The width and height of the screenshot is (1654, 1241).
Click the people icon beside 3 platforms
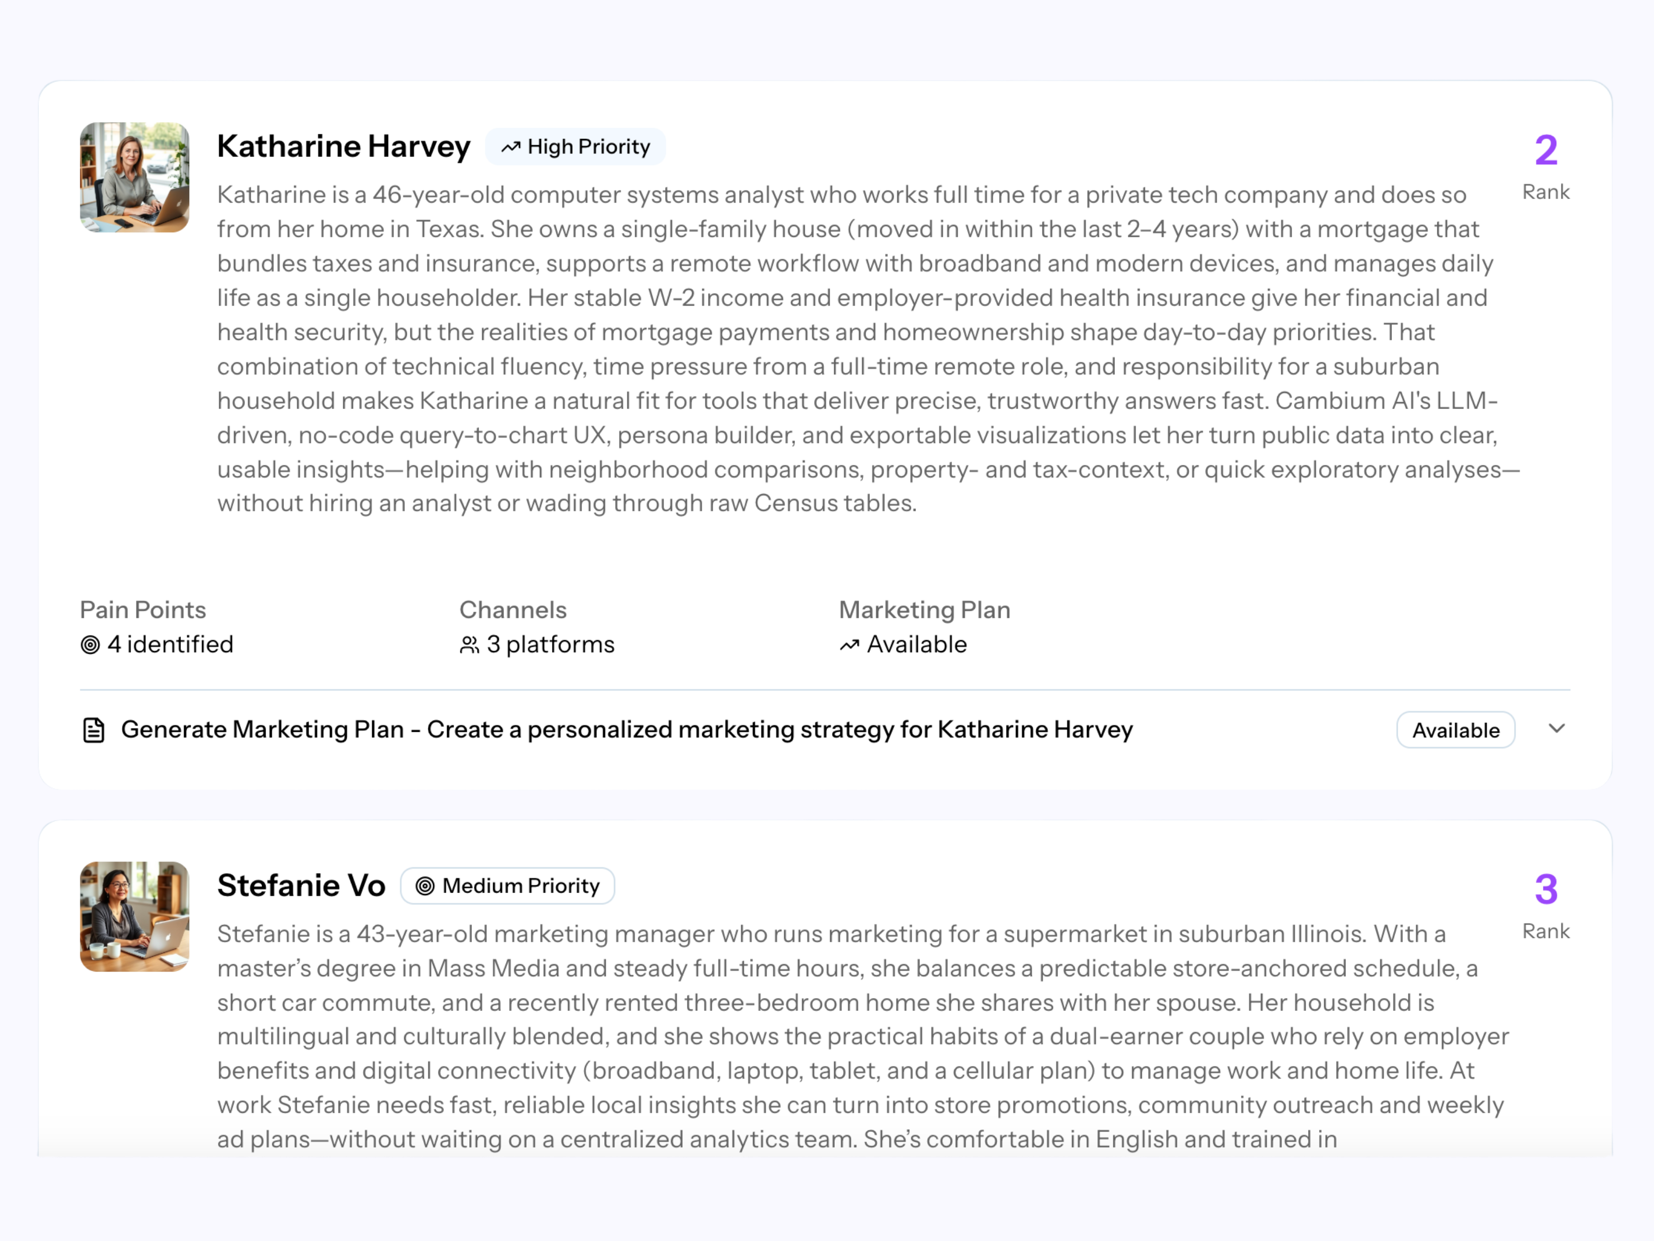point(469,645)
